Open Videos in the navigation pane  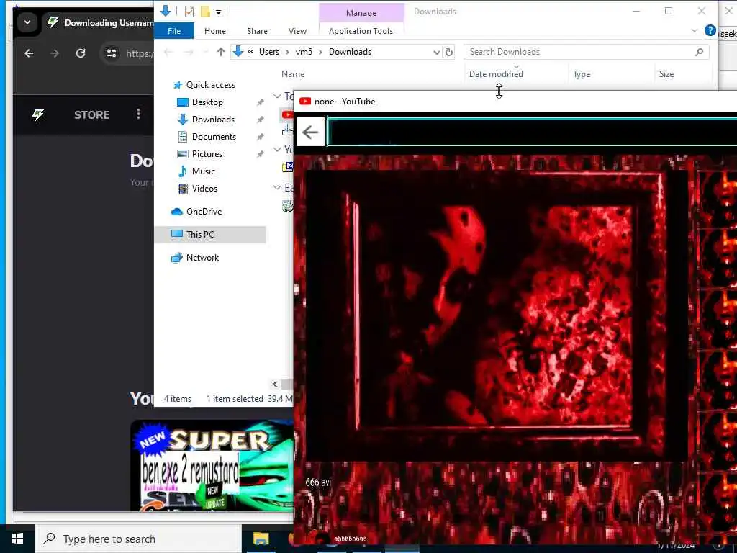(204, 189)
